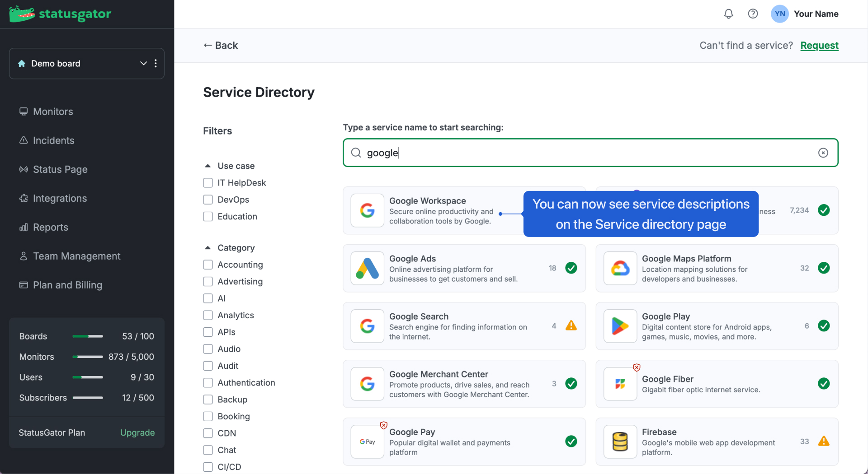Viewport: 868px width, 474px height.
Task: Check the Chat category
Action: point(208,450)
